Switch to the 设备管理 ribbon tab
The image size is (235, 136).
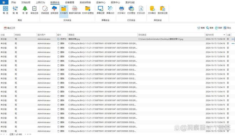point(69,2)
